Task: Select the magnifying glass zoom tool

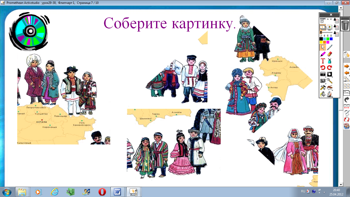Action: (330, 81)
